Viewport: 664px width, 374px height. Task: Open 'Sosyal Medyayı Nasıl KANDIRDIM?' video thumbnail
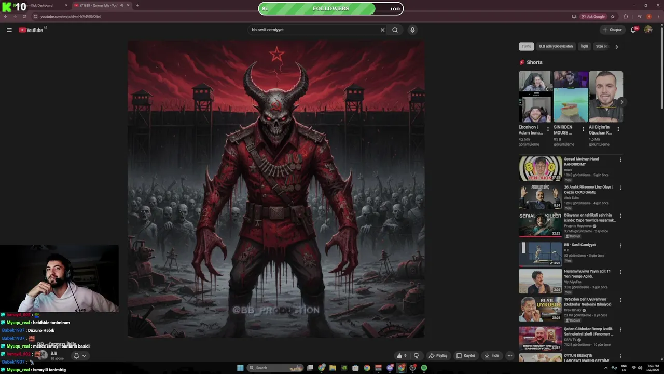point(540,168)
